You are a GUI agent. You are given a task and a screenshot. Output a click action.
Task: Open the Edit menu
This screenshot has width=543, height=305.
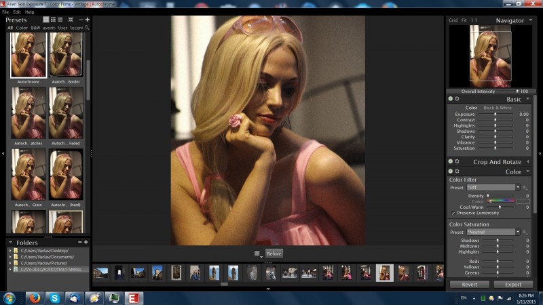(x=17, y=12)
